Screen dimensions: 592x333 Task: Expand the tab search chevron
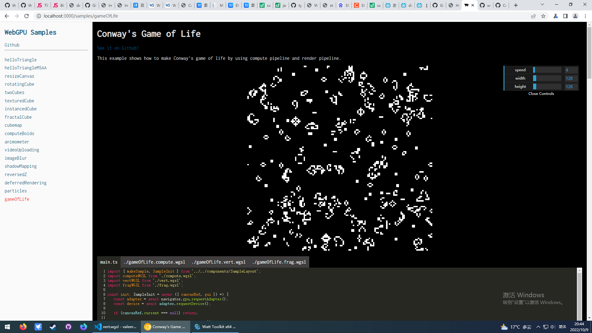tap(542, 5)
